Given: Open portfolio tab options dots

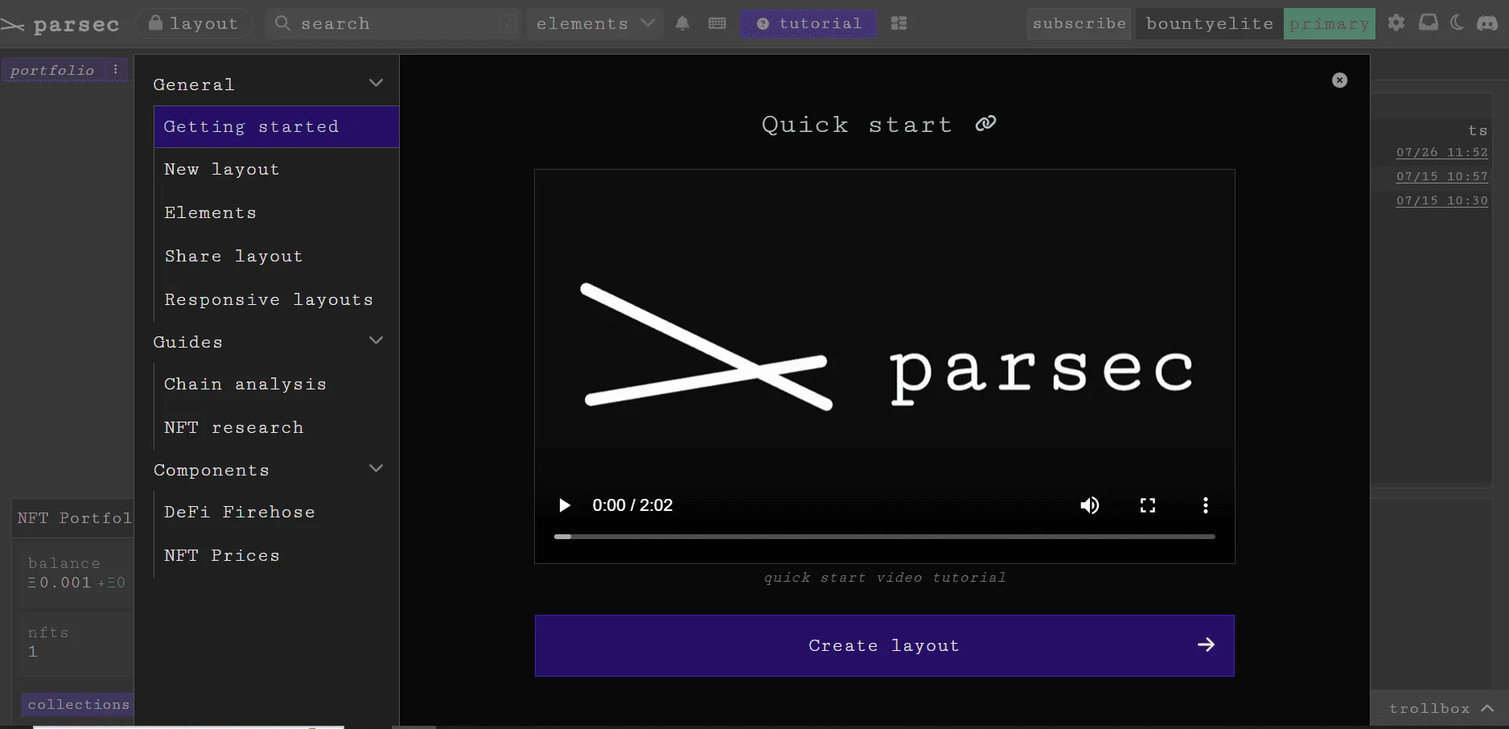Looking at the screenshot, I should [x=116, y=69].
